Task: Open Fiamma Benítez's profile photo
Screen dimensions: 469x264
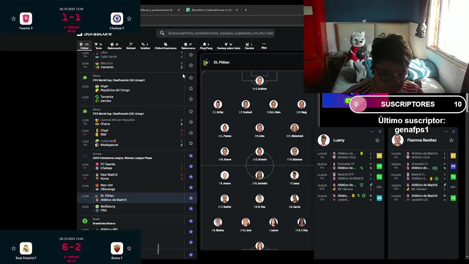Action: tap(398, 140)
